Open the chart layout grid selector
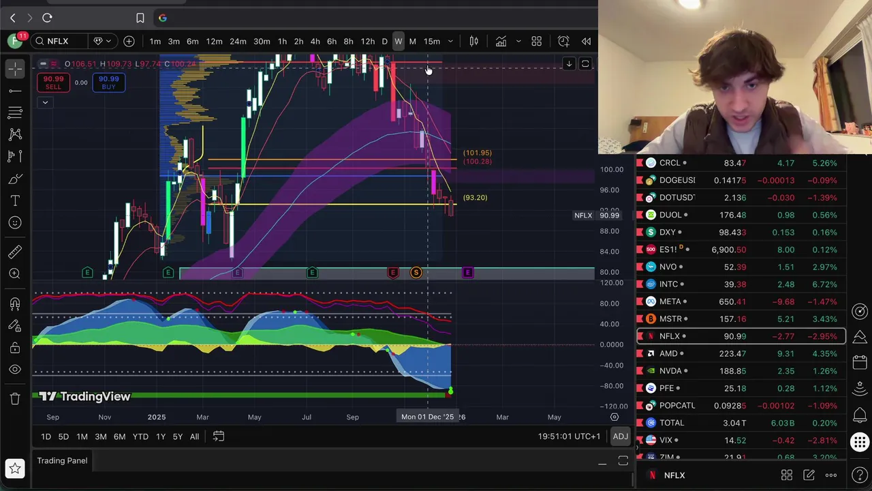The image size is (872, 491). coord(536,42)
